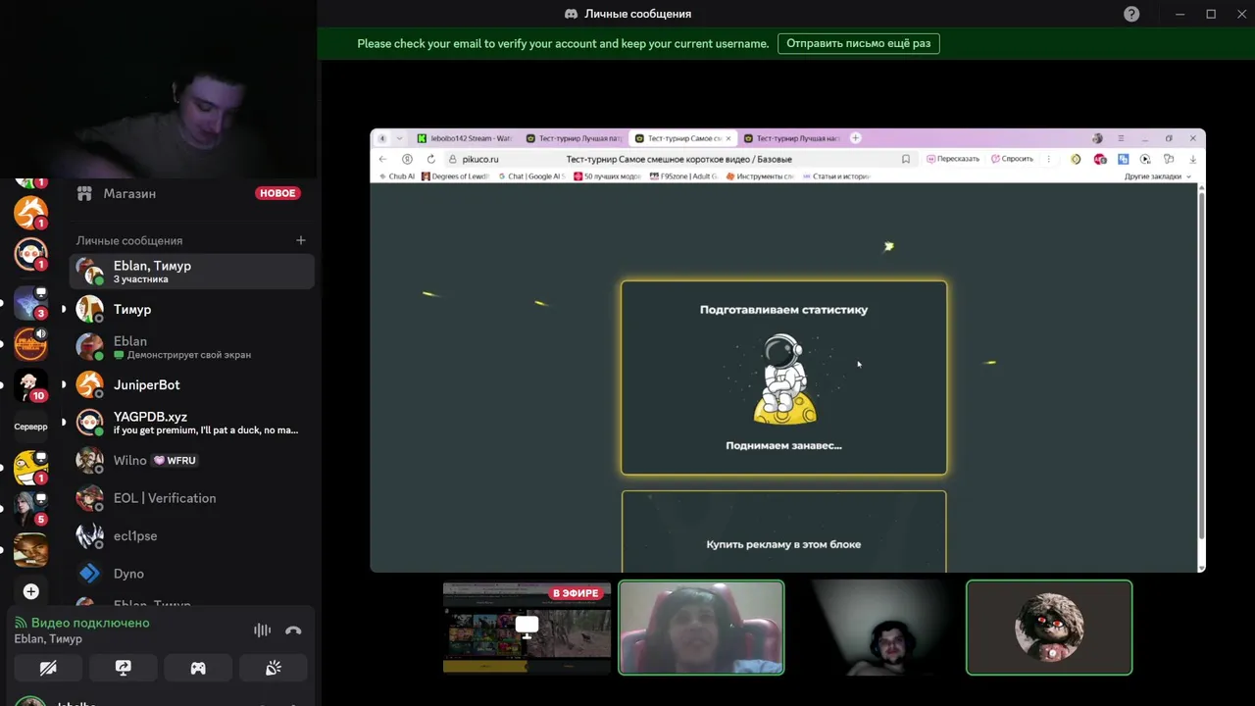Select the furry avatar participant tile
The height and width of the screenshot is (706, 1255).
pyautogui.click(x=1049, y=628)
